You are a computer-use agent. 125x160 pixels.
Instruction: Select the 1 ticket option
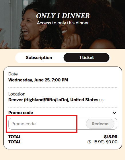(86, 58)
